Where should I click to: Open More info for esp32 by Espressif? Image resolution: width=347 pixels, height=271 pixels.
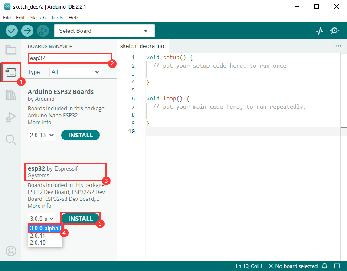(39, 206)
